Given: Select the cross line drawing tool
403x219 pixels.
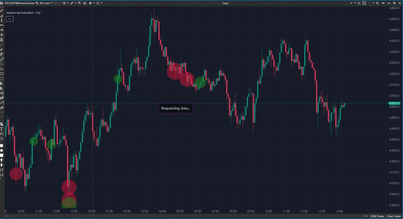Looking at the screenshot, I should click(2, 35).
